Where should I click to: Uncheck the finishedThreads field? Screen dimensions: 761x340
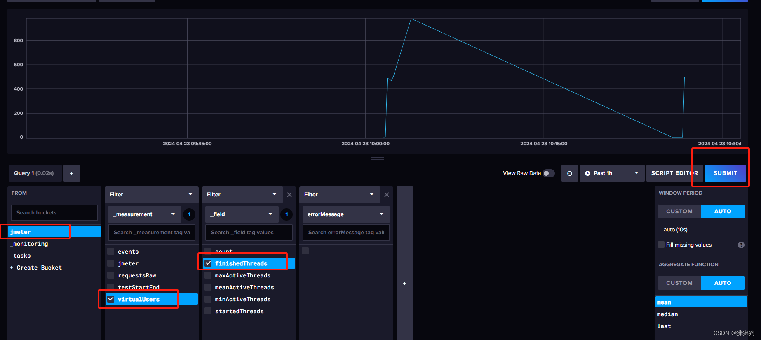pos(208,263)
